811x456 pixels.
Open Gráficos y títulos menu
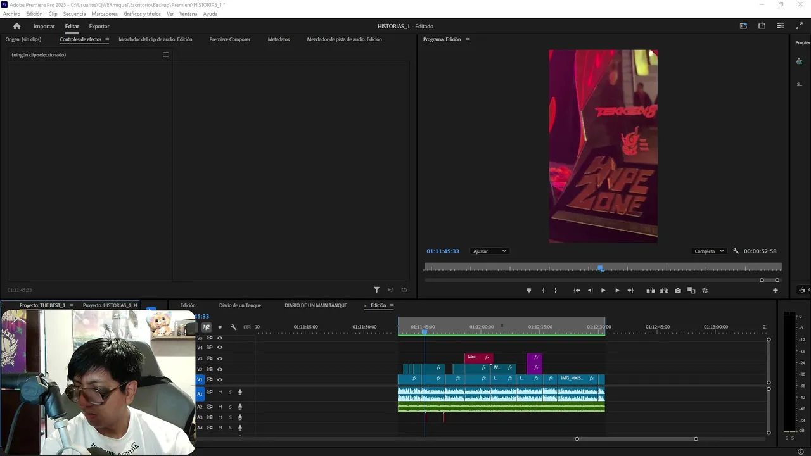[x=142, y=14]
